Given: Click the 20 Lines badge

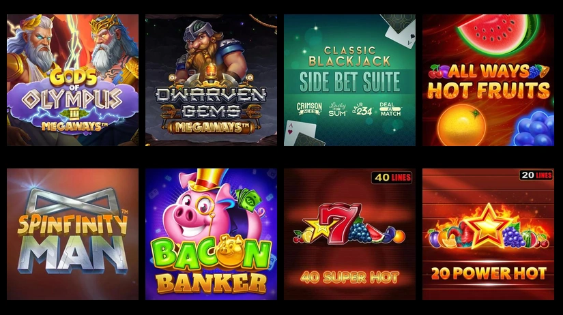Looking at the screenshot, I should point(536,175).
